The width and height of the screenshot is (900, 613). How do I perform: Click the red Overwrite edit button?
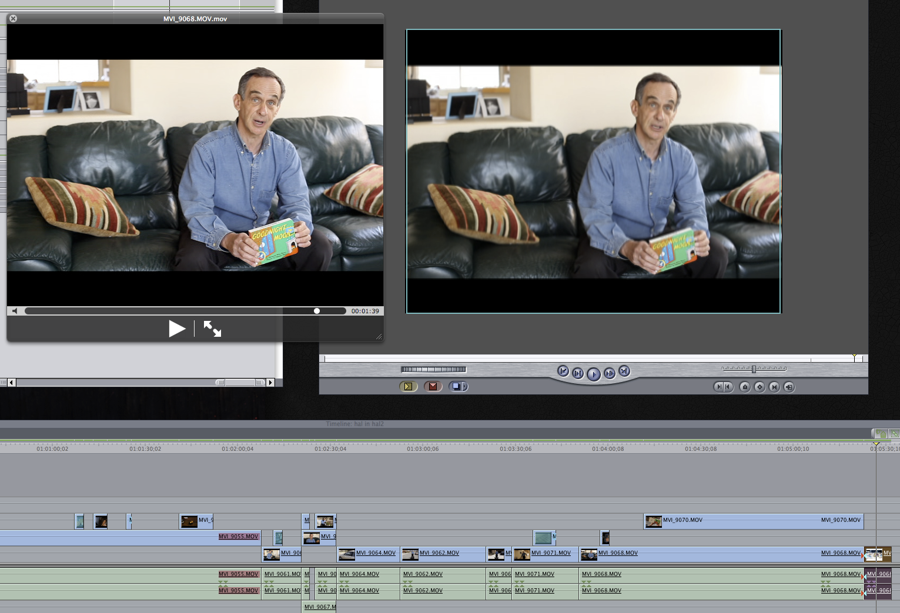[x=433, y=387]
